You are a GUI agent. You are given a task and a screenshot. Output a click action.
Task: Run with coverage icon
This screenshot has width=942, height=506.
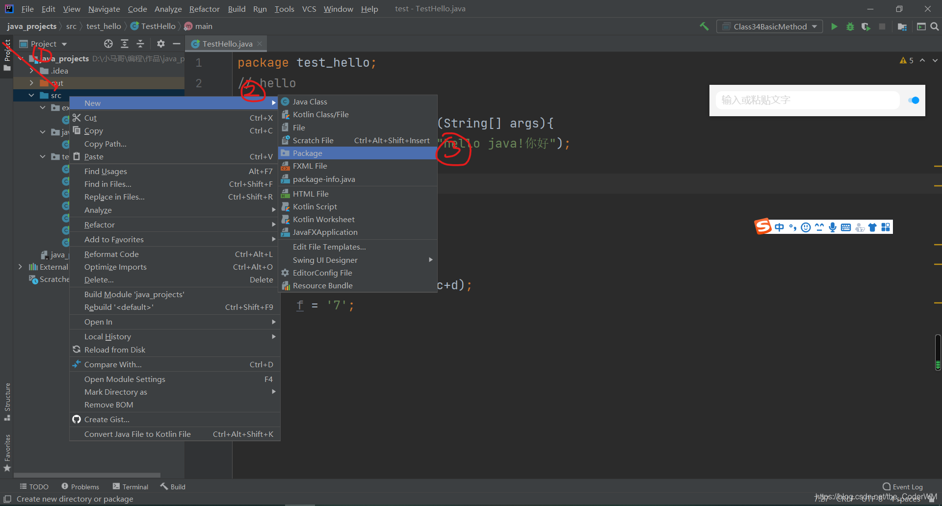click(866, 26)
